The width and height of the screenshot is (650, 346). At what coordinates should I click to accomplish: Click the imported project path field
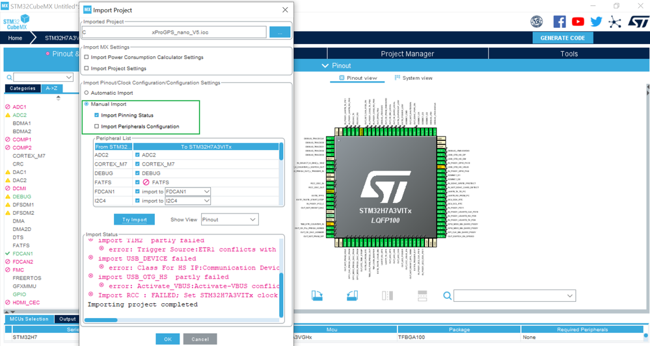tap(174, 32)
